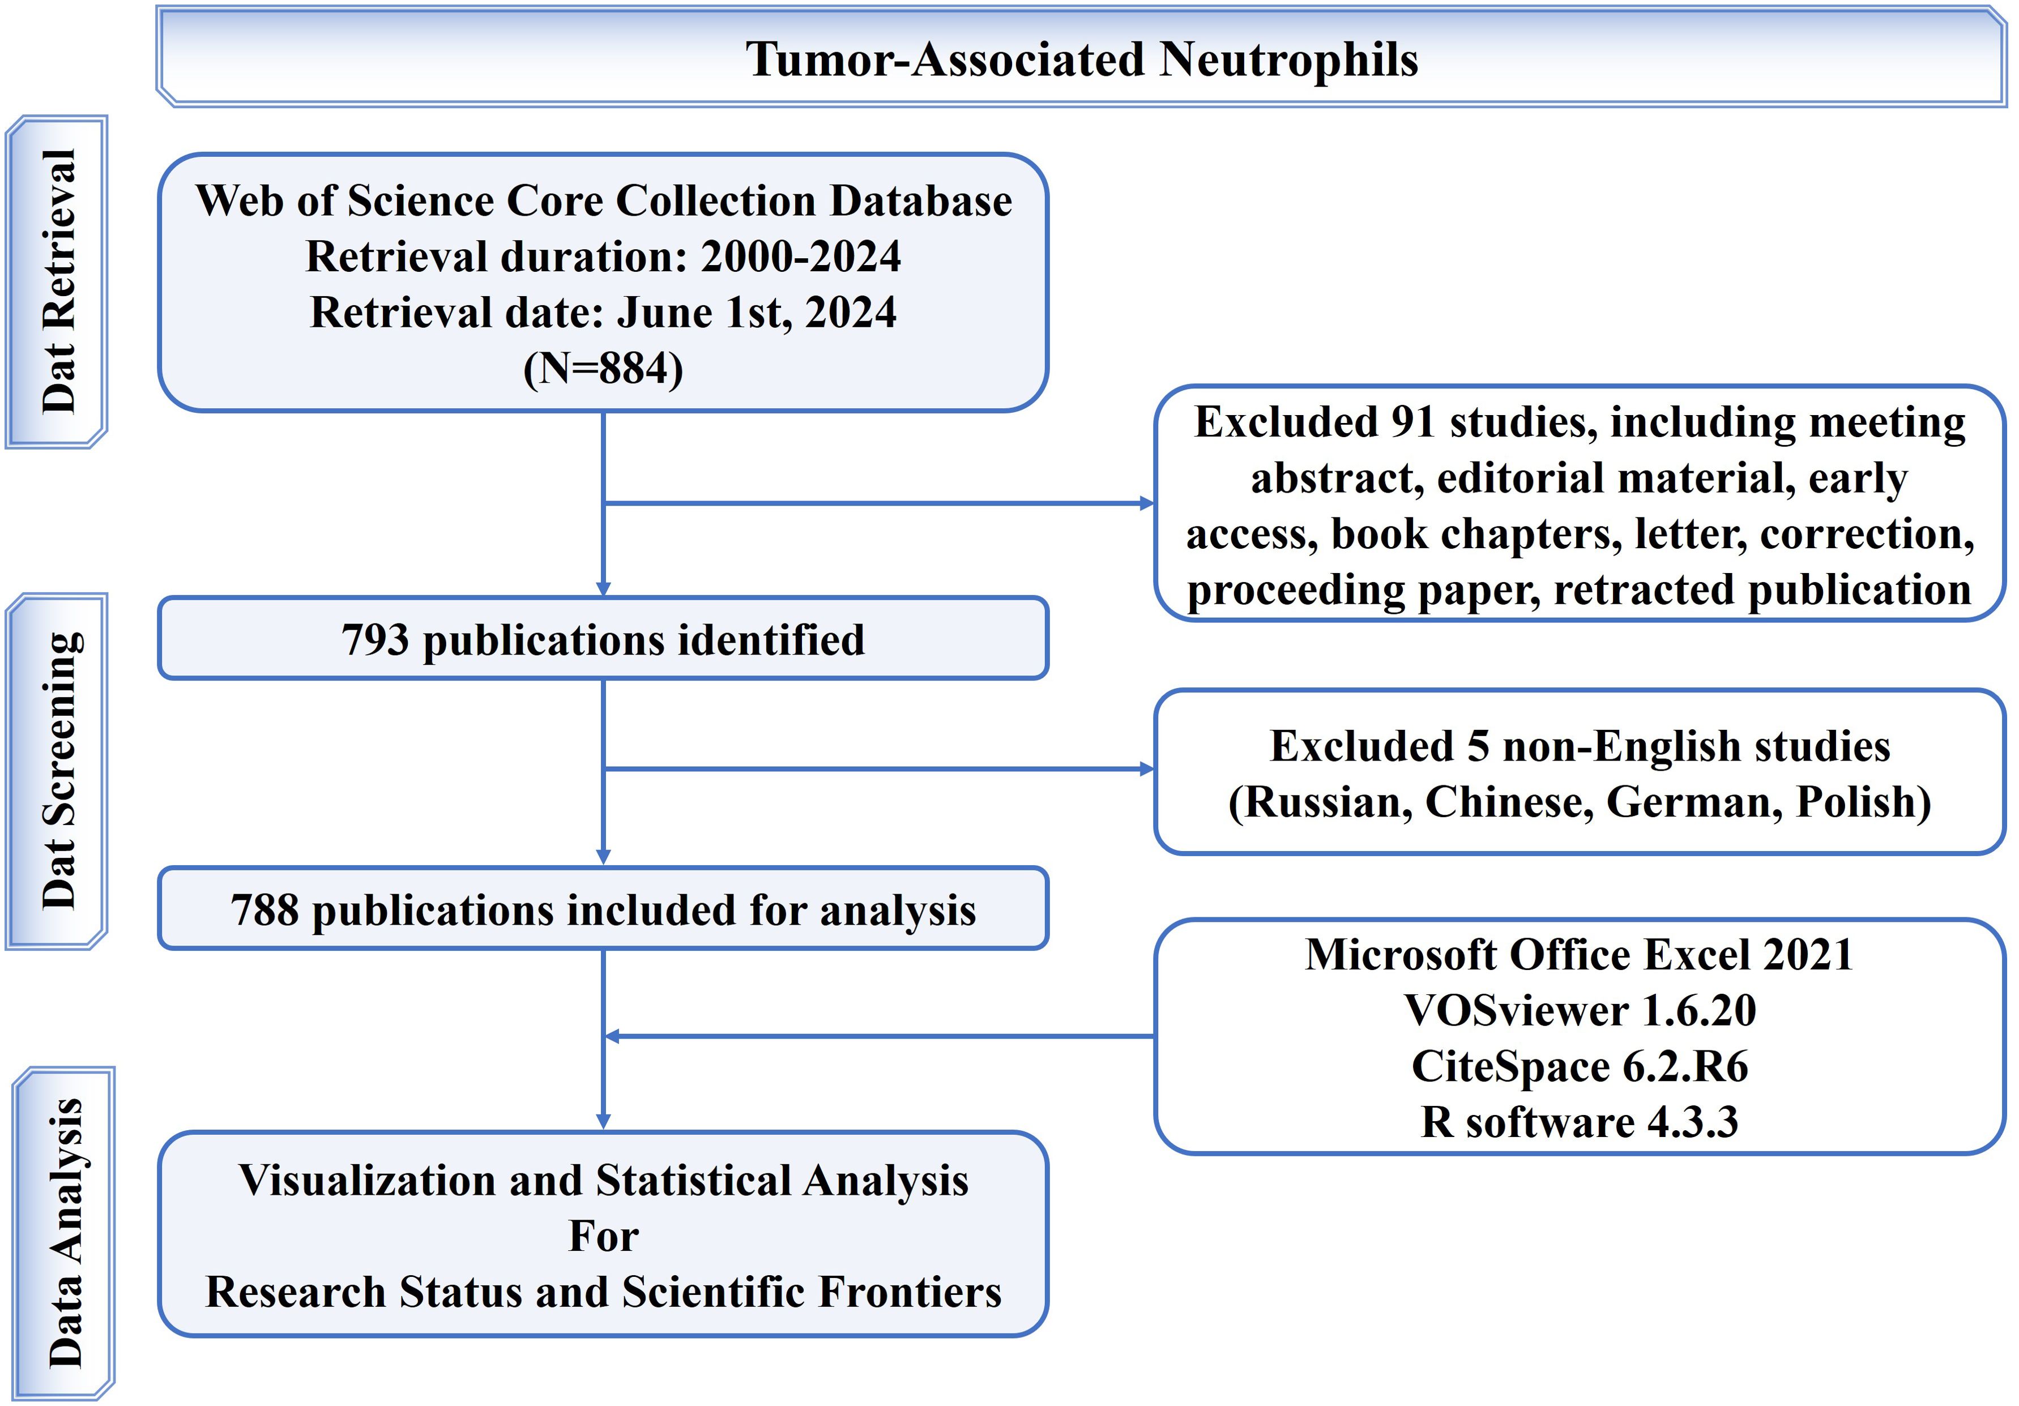
Task: Click 'access, book chapters, letter, correction,' line
Action: tap(1580, 534)
